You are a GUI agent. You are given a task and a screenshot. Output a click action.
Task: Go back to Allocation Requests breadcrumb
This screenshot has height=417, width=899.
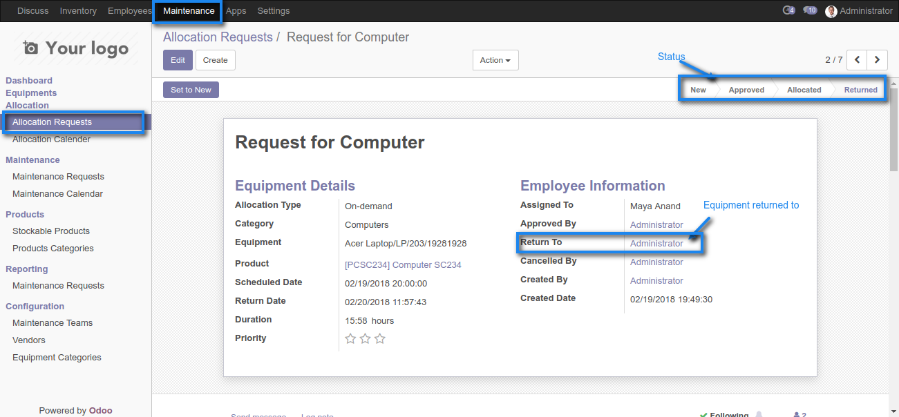point(218,37)
